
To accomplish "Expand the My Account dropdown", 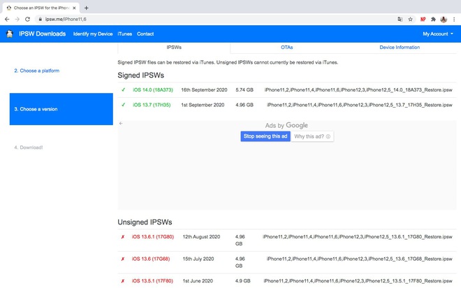I will [x=438, y=34].
